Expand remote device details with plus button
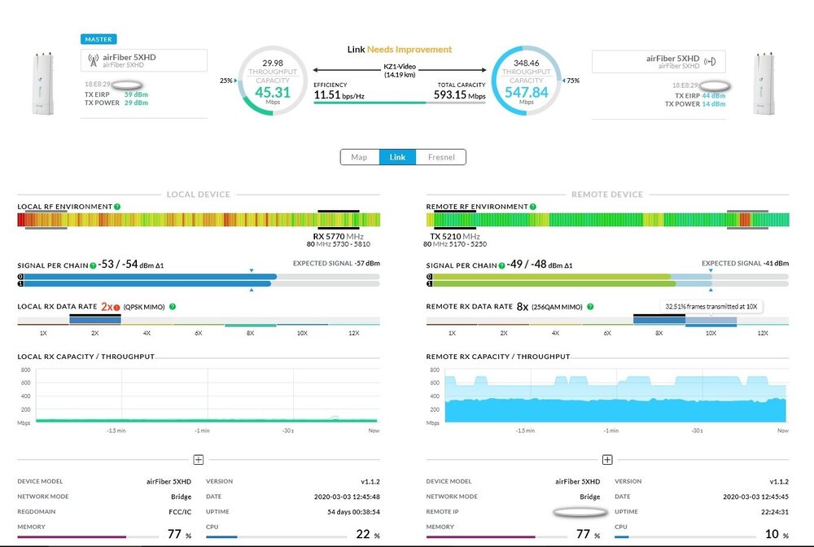The image size is (814, 547). [607, 460]
